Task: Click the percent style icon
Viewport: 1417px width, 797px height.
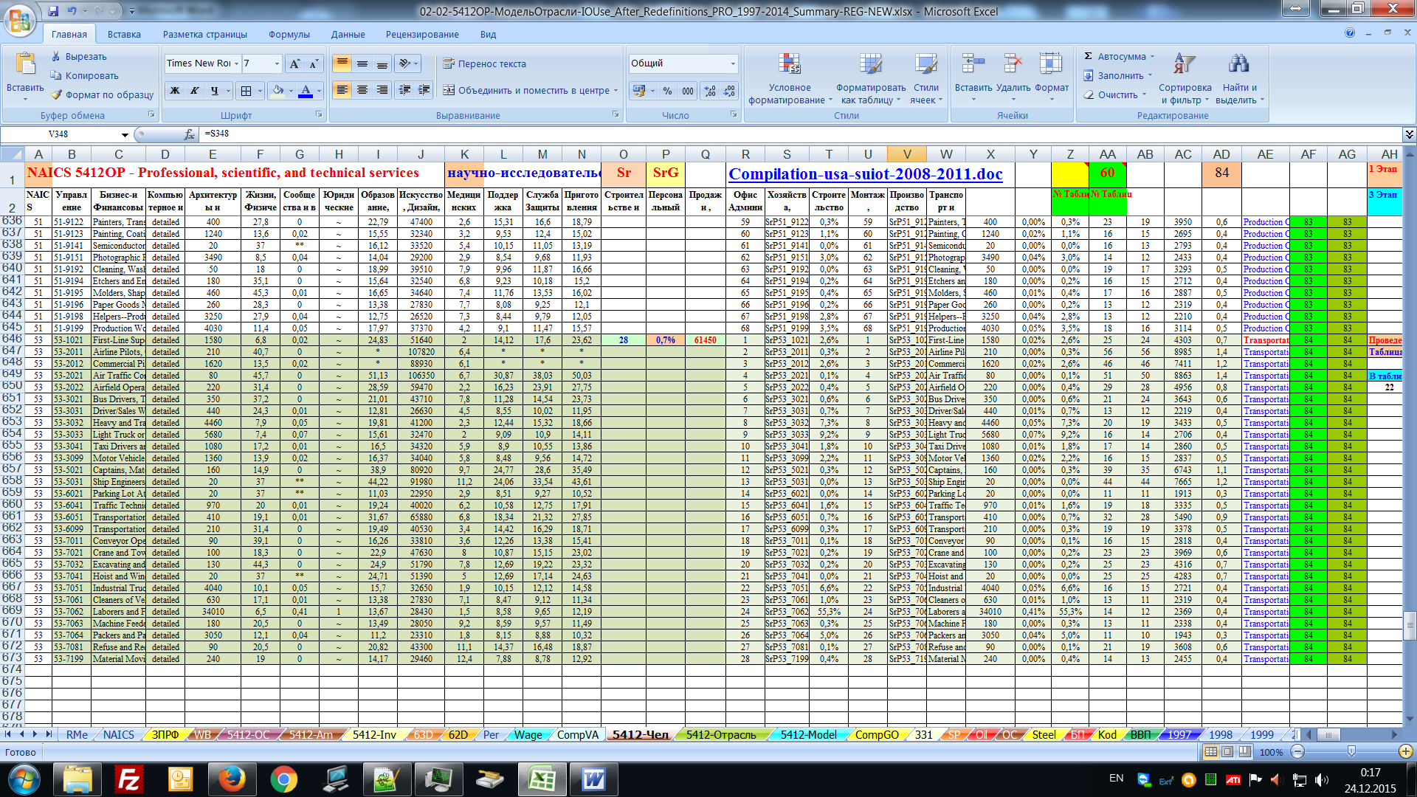Action: click(x=667, y=91)
